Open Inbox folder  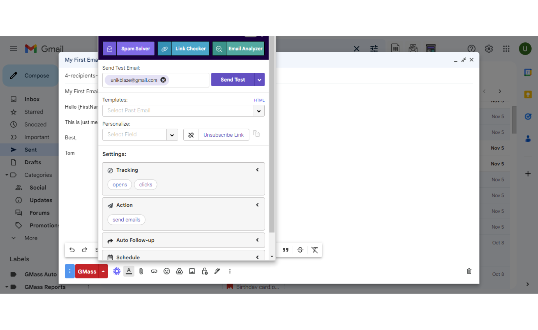pyautogui.click(x=32, y=99)
